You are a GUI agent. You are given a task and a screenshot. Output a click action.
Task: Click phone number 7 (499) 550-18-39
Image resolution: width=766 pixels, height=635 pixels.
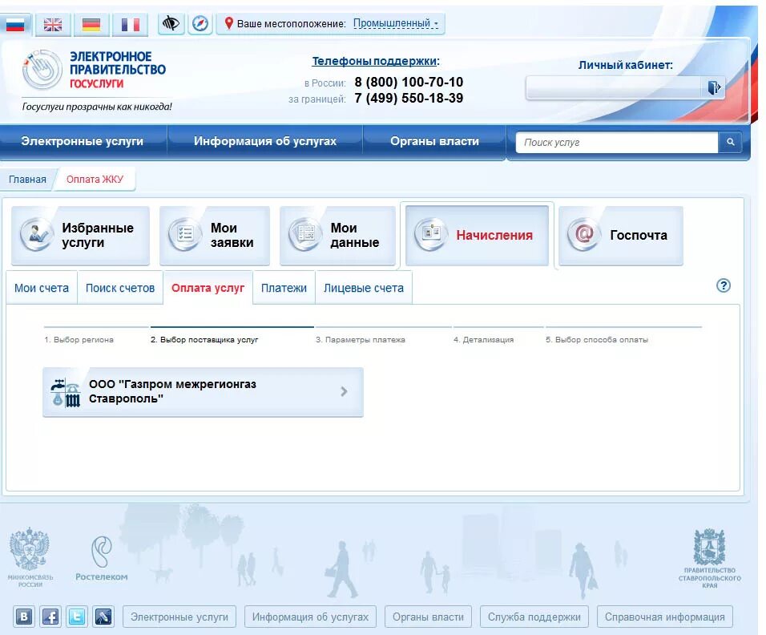coord(409,99)
